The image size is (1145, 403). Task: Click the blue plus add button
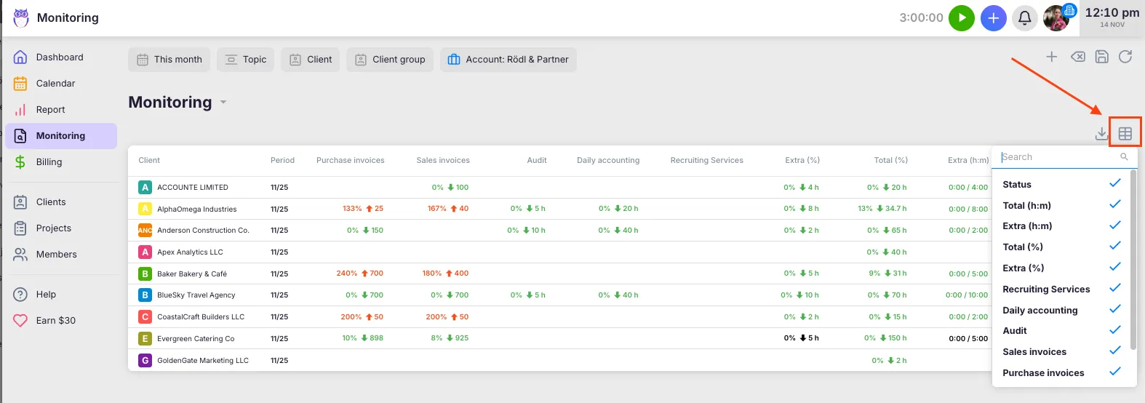993,18
